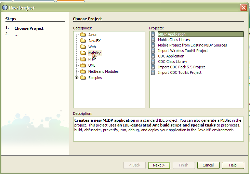This screenshot has height=174, width=250.
Task: Click the New Project cube icon in title bar
Action: [x=5, y=8]
